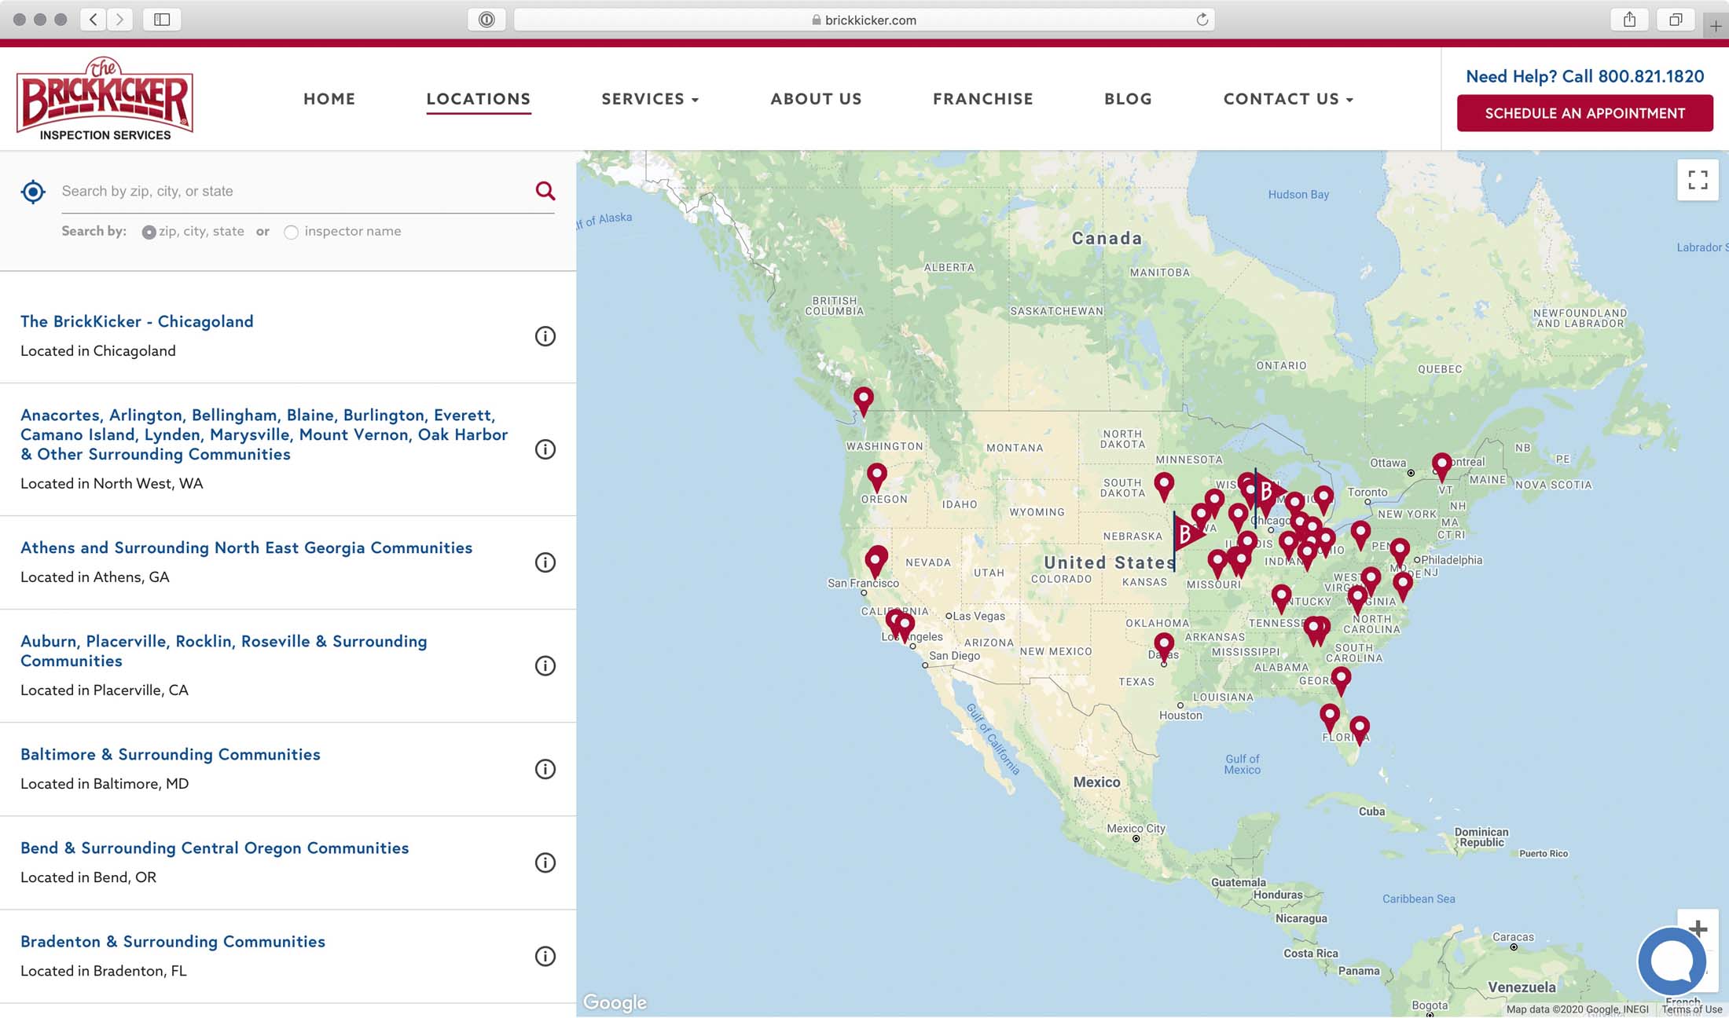Toggle map fullscreen view
This screenshot has width=1729, height=1018.
[x=1698, y=180]
